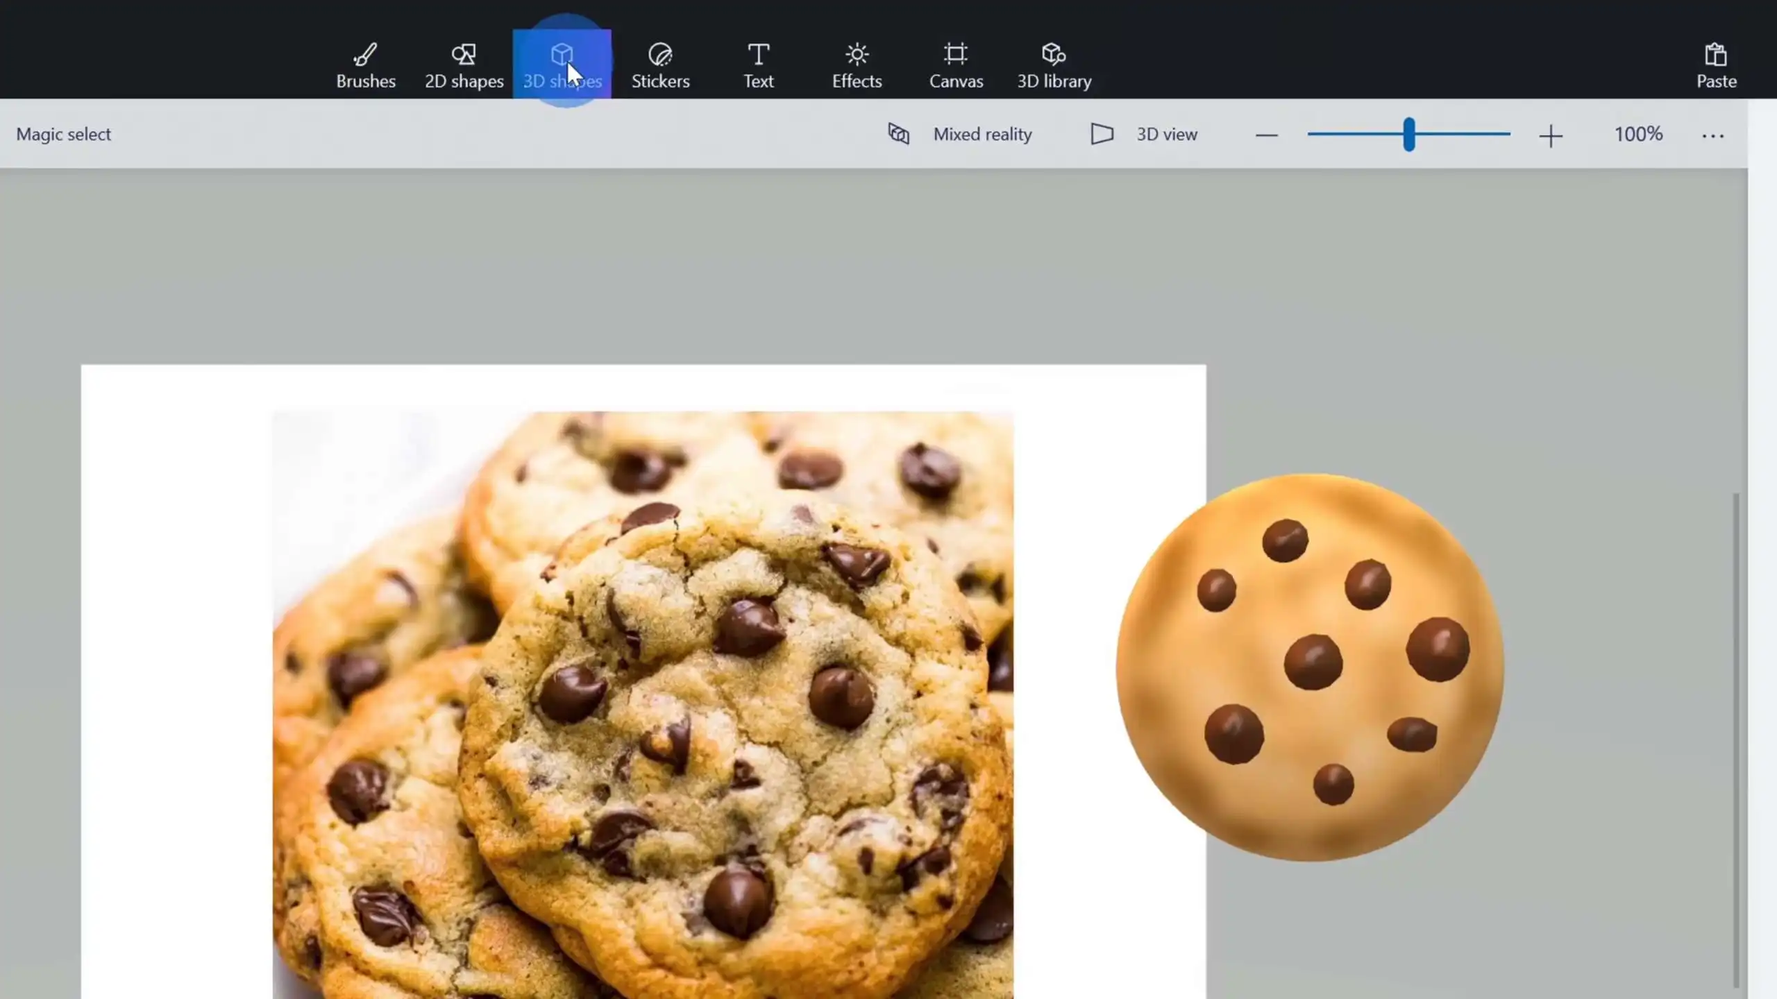Image resolution: width=1777 pixels, height=999 pixels.
Task: Open the 2D shapes panel
Action: point(464,66)
